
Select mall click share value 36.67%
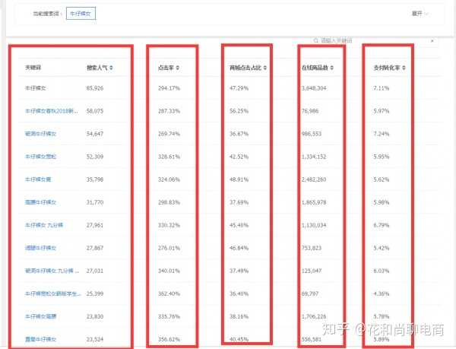(239, 134)
